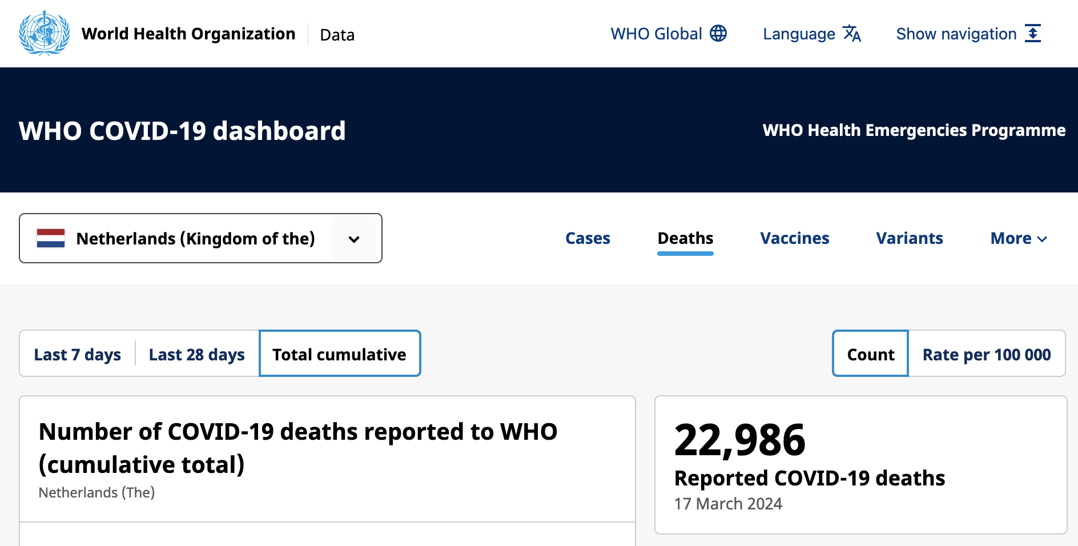
Task: Click the World Health Organization text link
Action: point(188,34)
